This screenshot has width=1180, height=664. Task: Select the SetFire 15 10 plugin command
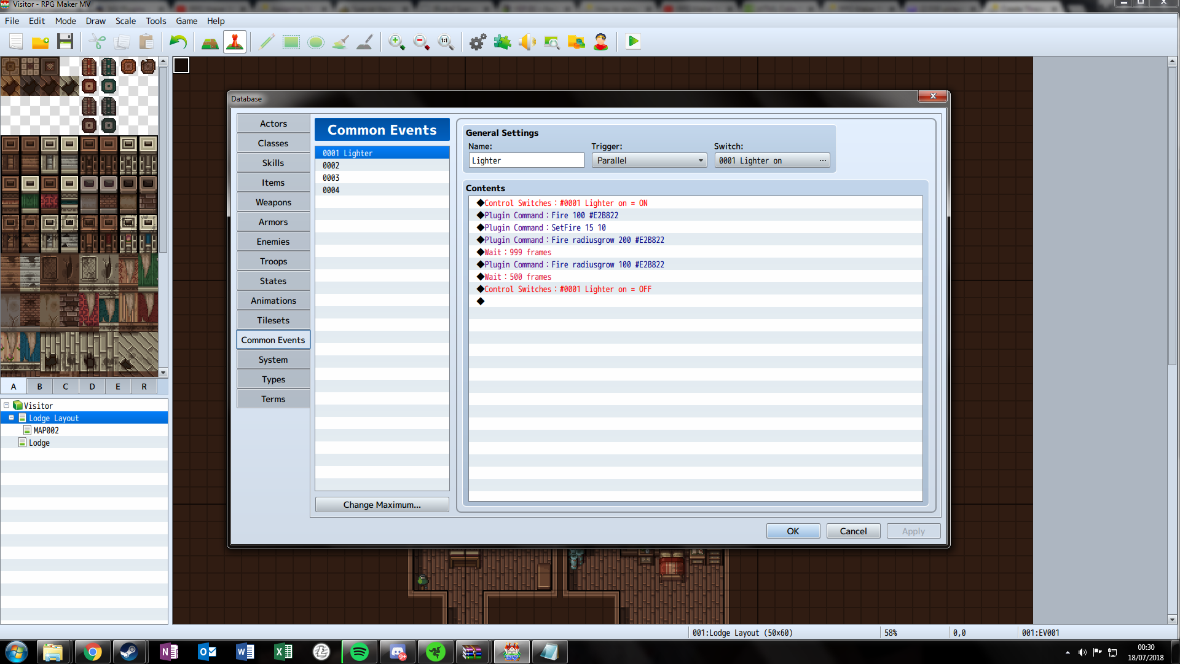tap(695, 227)
